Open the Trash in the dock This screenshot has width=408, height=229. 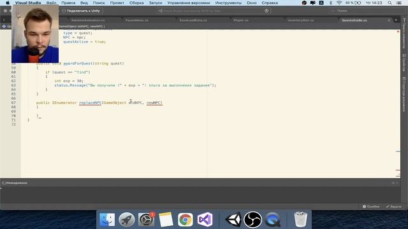[300, 219]
